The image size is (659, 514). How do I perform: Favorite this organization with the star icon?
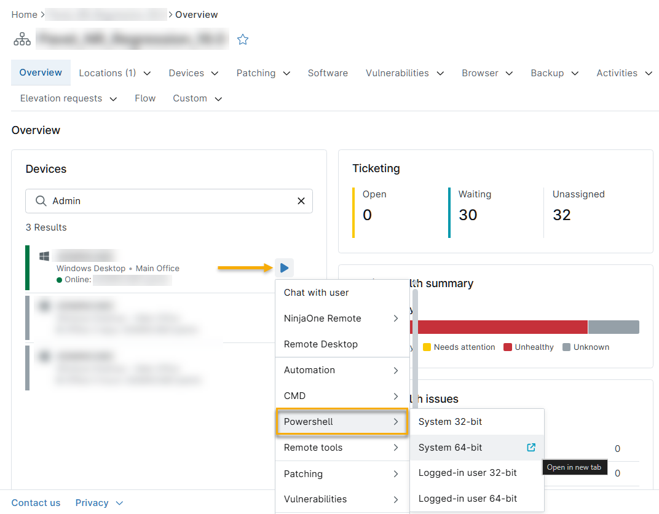(x=242, y=39)
